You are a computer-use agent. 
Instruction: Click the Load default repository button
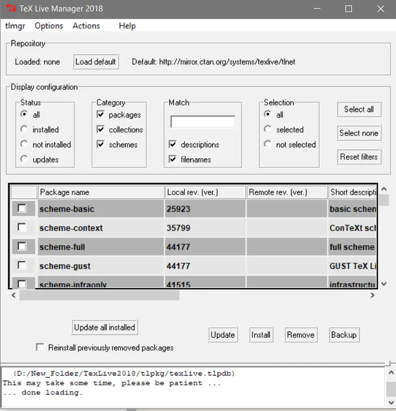point(96,61)
